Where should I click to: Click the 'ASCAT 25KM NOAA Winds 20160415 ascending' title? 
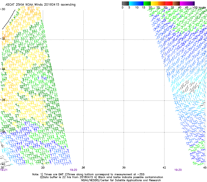(40, 5)
